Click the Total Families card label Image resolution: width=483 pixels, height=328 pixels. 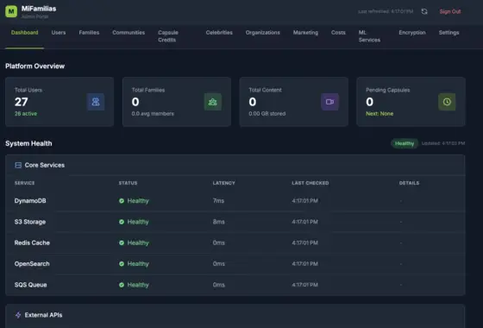click(148, 90)
